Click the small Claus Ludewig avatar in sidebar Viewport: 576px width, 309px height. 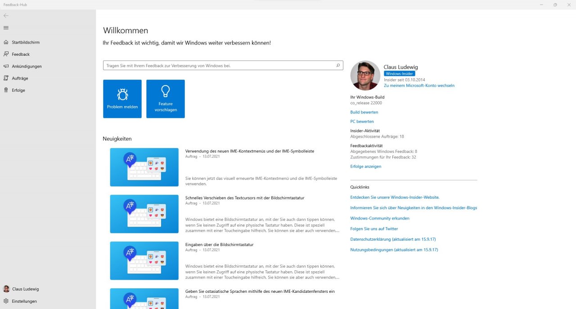coord(6,289)
